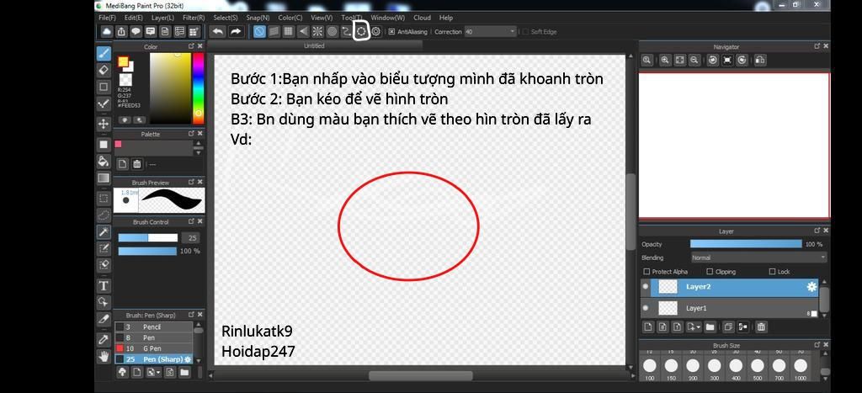Screen dimensions: 862x393
Task: Select the Move tool
Action: click(104, 124)
